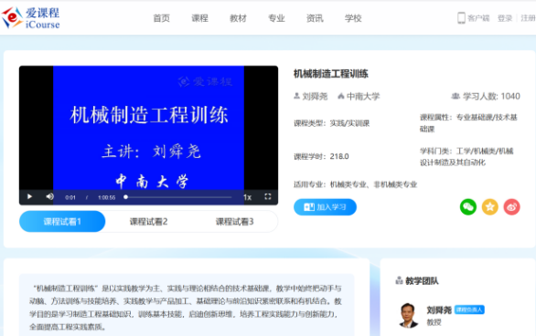The image size is (536, 336).
Task: Open 专业 in the navigation
Action: [x=276, y=18]
